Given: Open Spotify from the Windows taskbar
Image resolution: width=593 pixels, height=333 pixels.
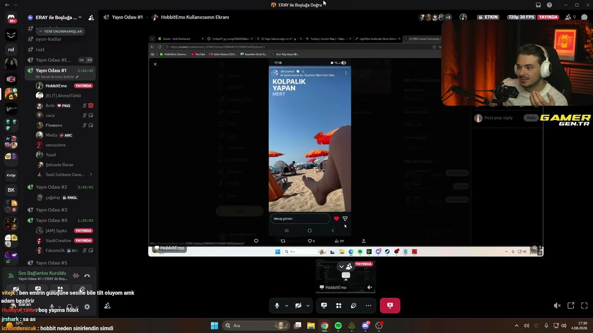Looking at the screenshot, I should click(338, 326).
